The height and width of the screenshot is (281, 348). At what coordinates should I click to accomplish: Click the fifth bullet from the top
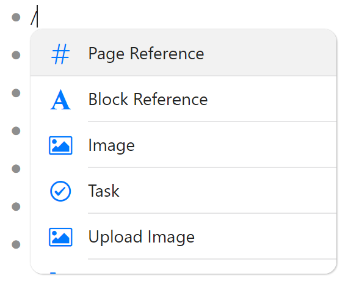tap(16, 169)
